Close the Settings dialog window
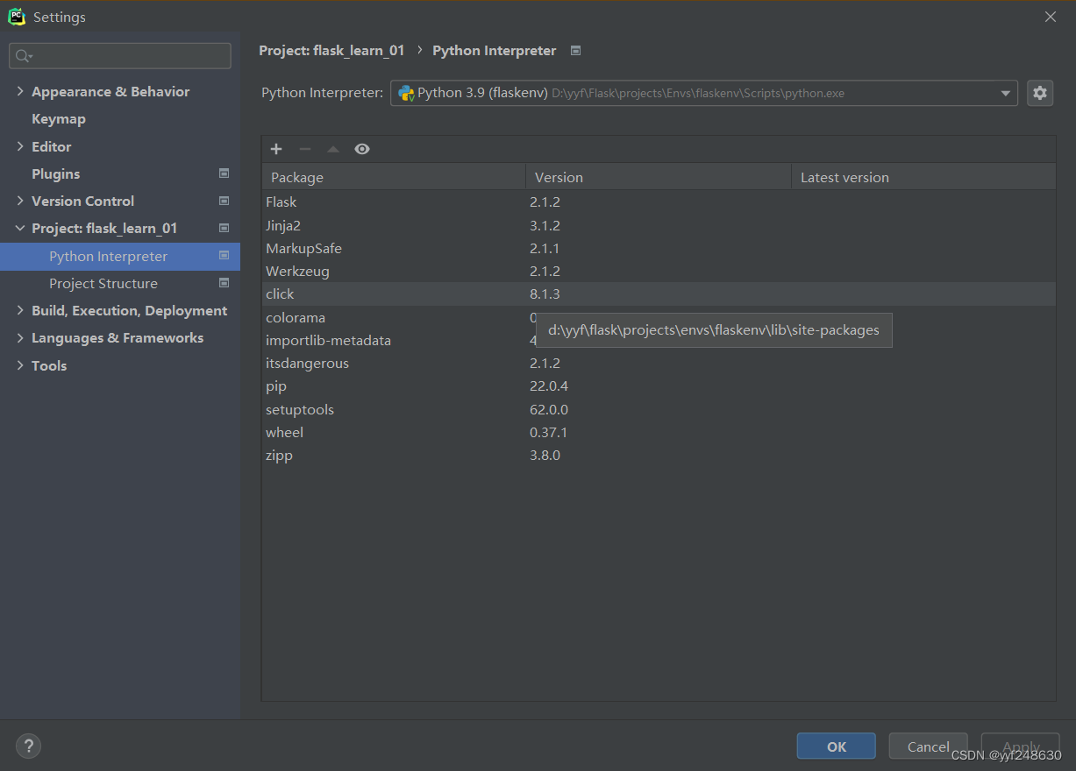The width and height of the screenshot is (1076, 771). pyautogui.click(x=1051, y=17)
